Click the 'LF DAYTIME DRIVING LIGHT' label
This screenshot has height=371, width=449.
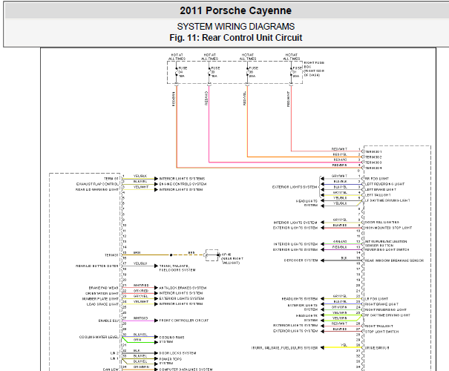click(387, 200)
